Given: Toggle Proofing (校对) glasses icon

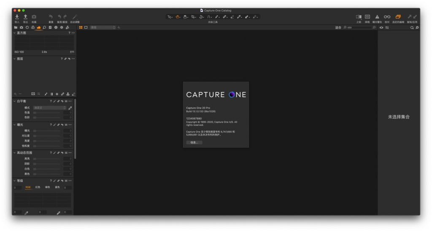Looking at the screenshot, I should tap(387, 17).
